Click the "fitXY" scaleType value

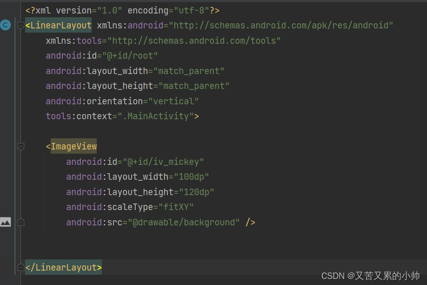tap(176, 207)
